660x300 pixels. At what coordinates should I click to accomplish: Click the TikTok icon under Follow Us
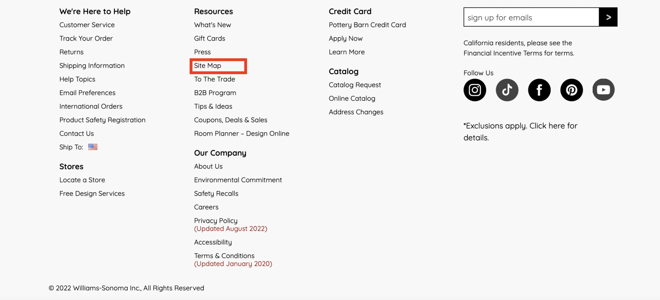507,90
